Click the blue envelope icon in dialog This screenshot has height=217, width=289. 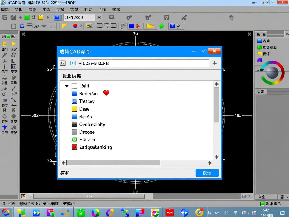[x=73, y=63]
